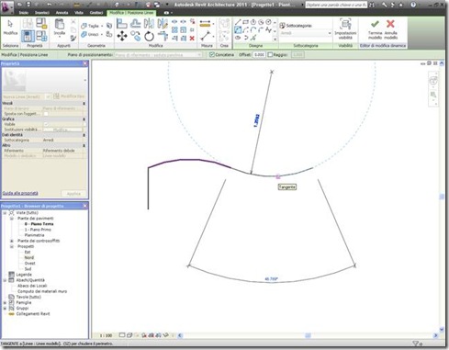Open the Taglia dropdown arrow
The height and width of the screenshot is (350, 449).
coord(102,26)
